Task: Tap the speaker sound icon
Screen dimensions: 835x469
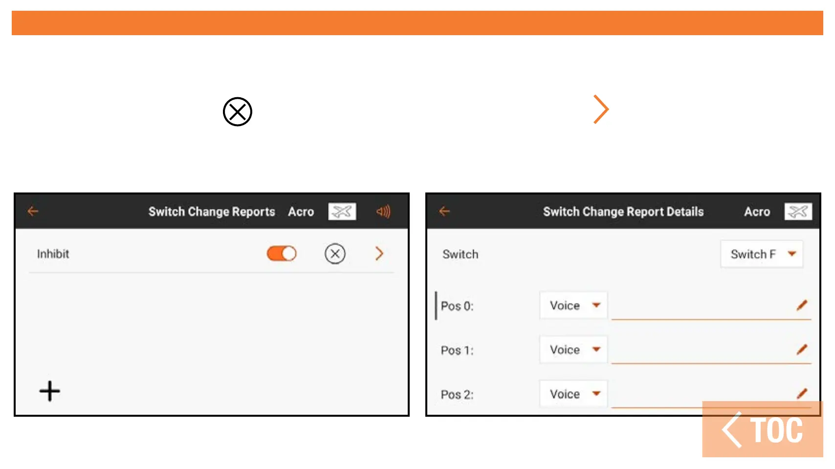Action: pos(383,212)
